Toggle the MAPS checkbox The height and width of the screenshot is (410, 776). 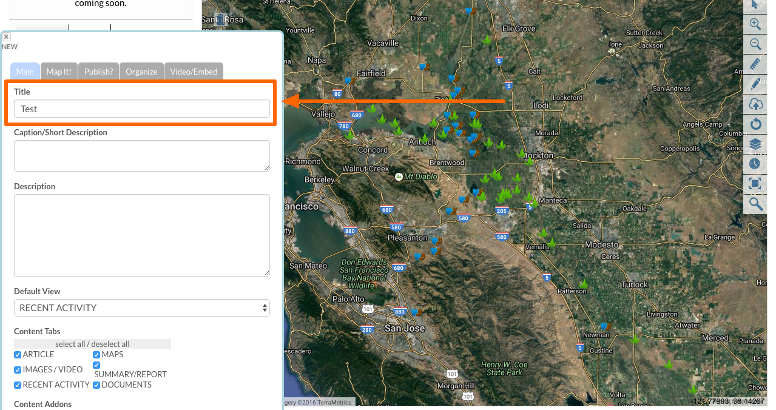96,355
